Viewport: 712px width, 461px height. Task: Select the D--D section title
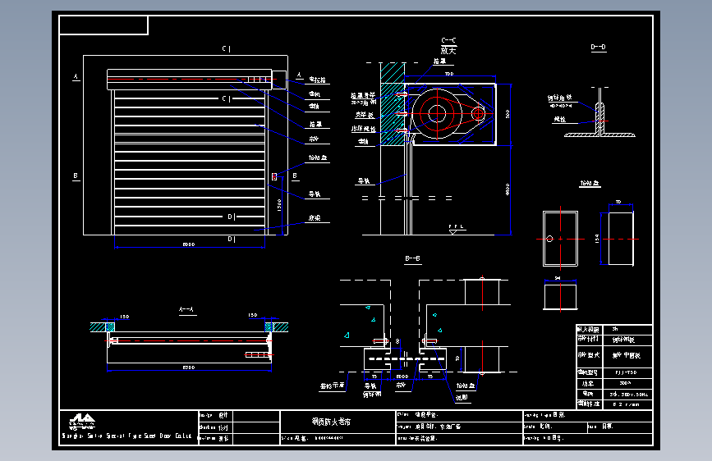pos(598,47)
